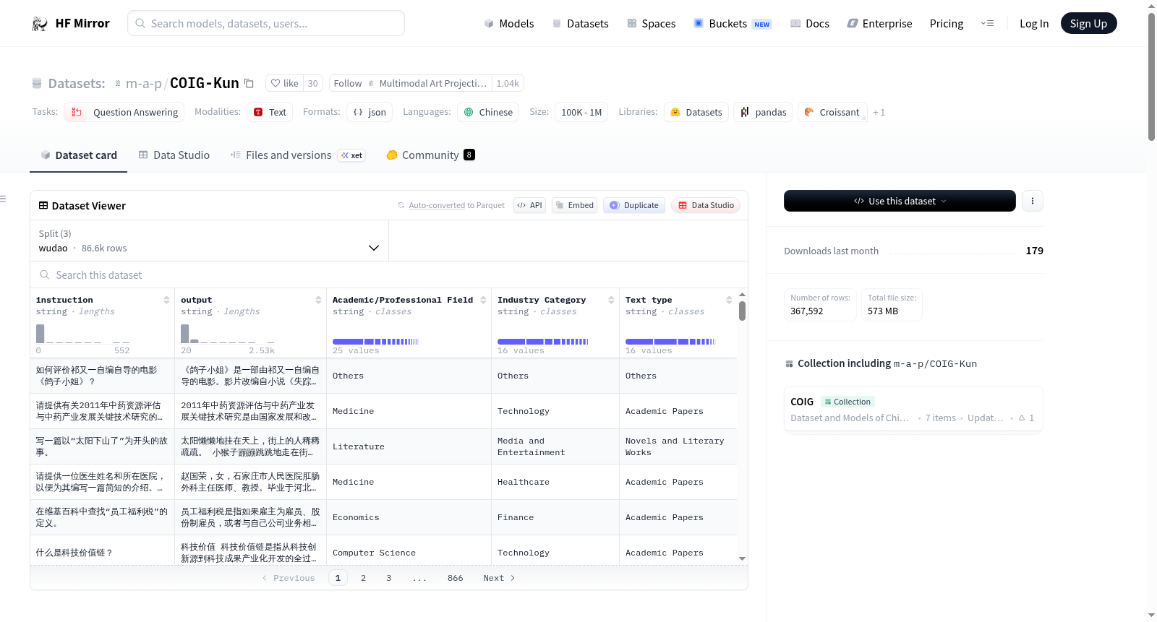Click the heart like button

(284, 83)
